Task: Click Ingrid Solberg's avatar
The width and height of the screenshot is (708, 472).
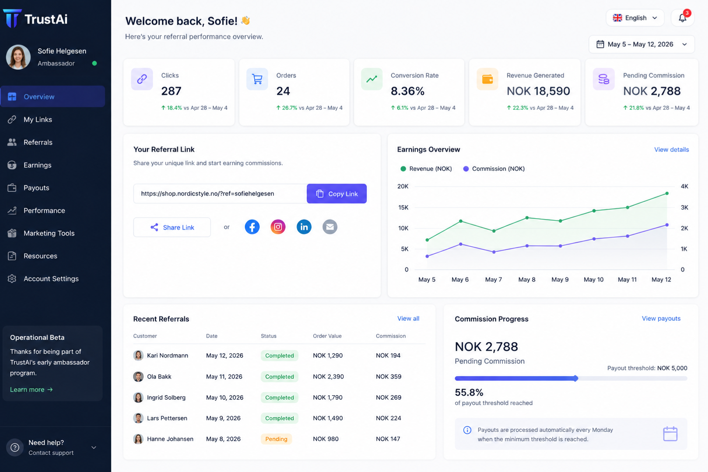Action: (138, 398)
